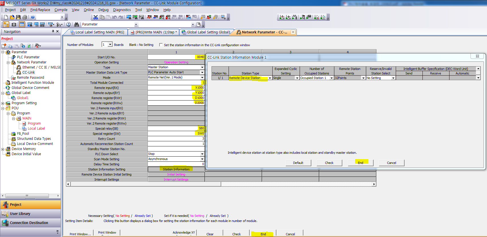Click the Copy icon in toolbar

(x=102, y=17)
